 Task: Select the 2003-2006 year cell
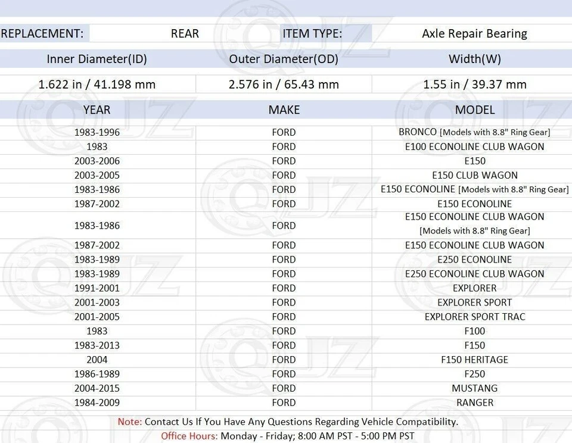coord(97,161)
